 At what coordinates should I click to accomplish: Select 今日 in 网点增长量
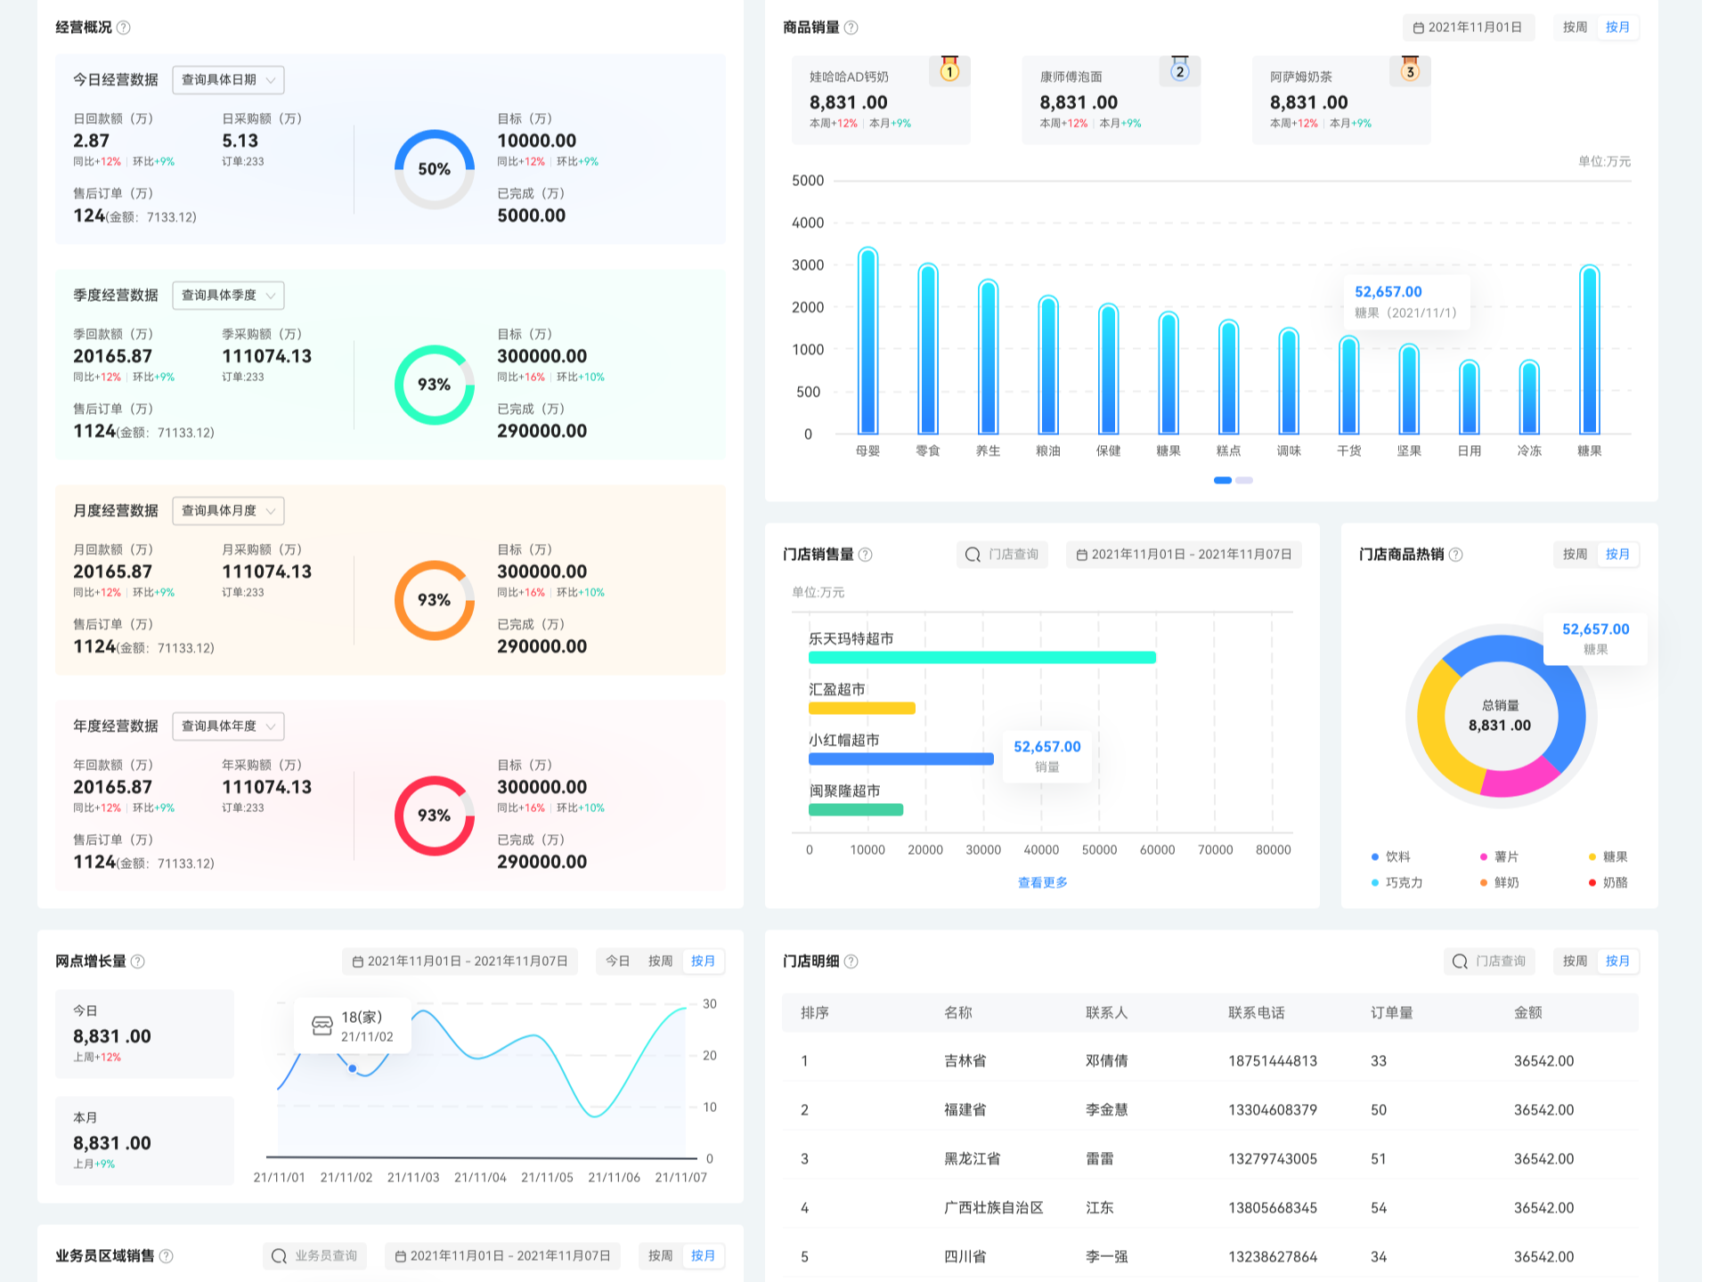(x=617, y=961)
